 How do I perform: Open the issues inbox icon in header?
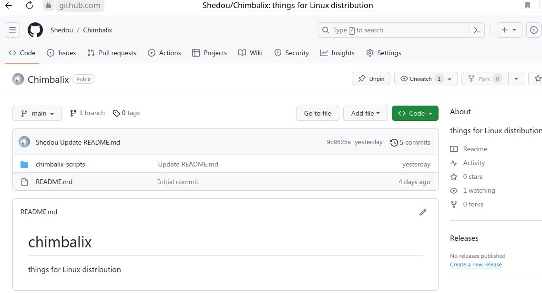click(534, 30)
